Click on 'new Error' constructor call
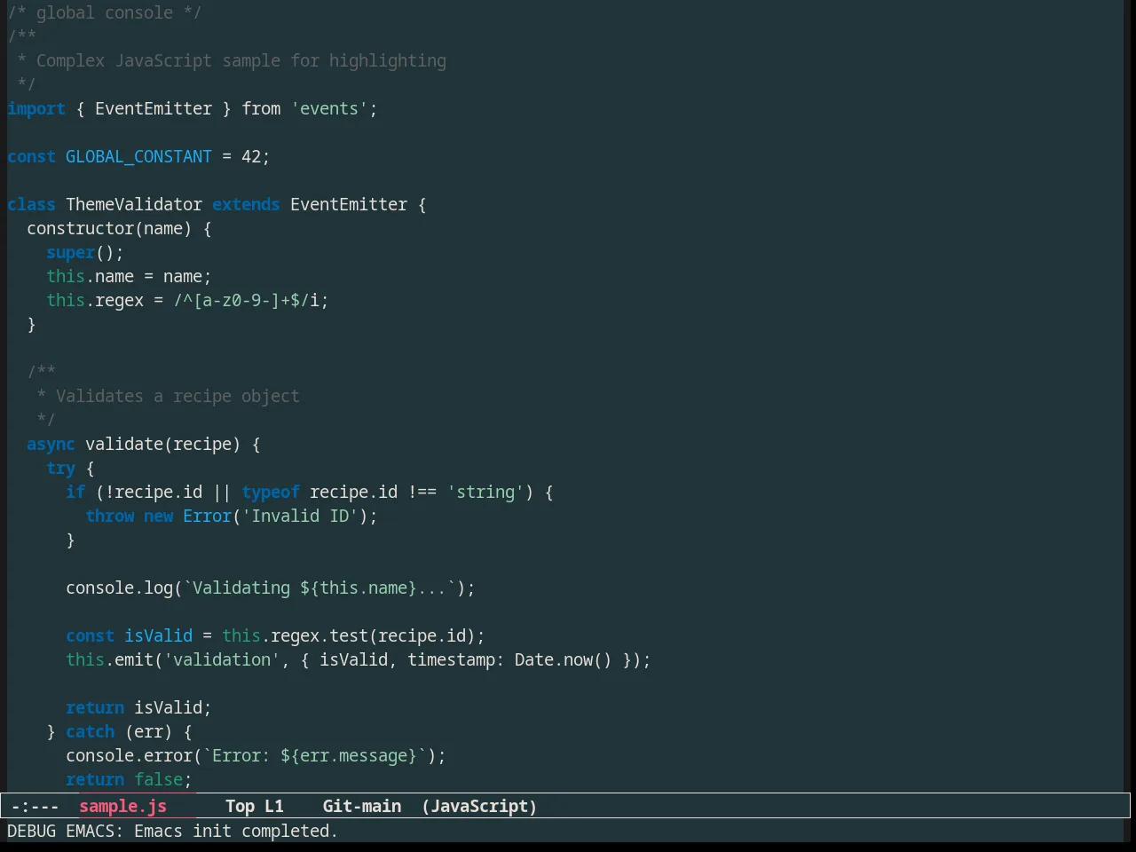Viewport: 1136px width, 852px height. tap(187, 516)
